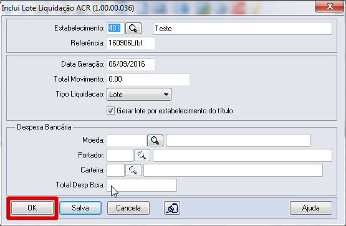Click the Teste description field

[243, 28]
